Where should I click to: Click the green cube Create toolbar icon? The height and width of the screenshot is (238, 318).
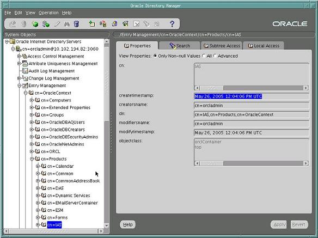35,24
